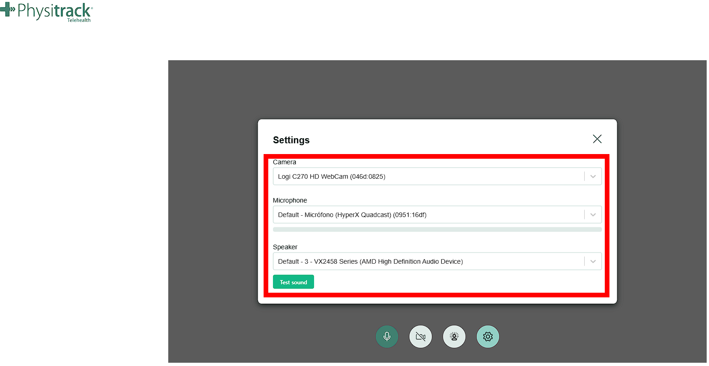Click the chevron arrow in the Speaker field
Viewport: 709px width, 366px height.
[x=593, y=261]
